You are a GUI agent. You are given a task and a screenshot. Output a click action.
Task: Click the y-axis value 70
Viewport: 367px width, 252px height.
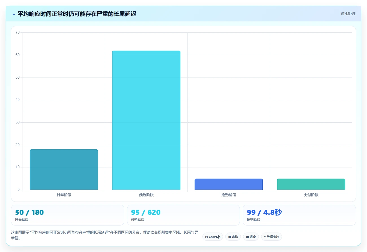(18, 32)
